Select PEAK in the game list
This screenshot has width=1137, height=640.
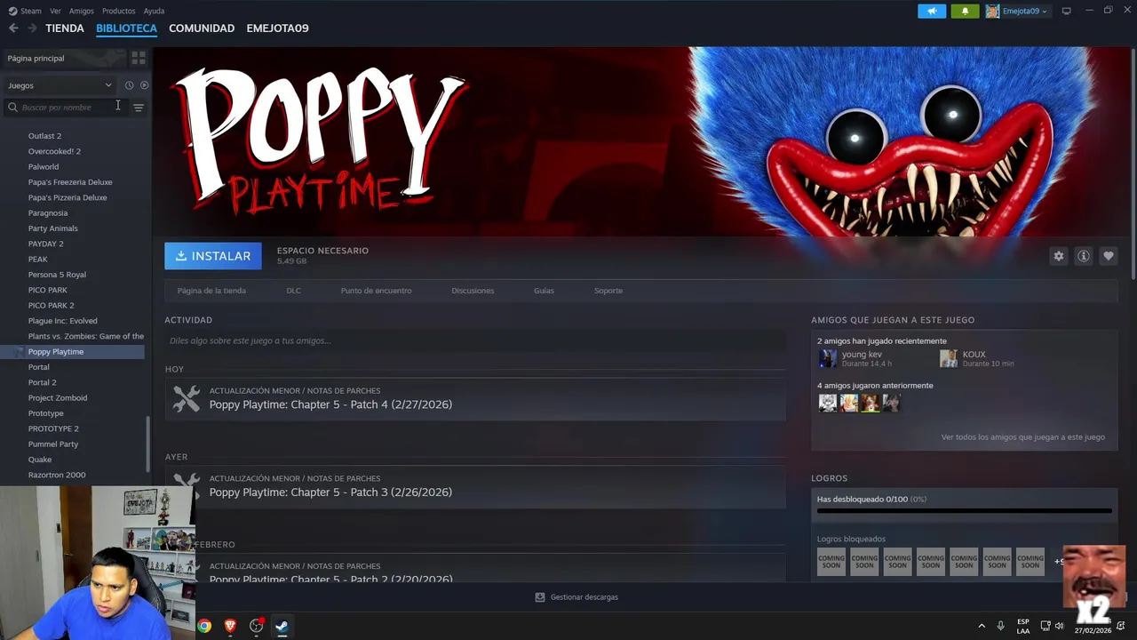[37, 260]
